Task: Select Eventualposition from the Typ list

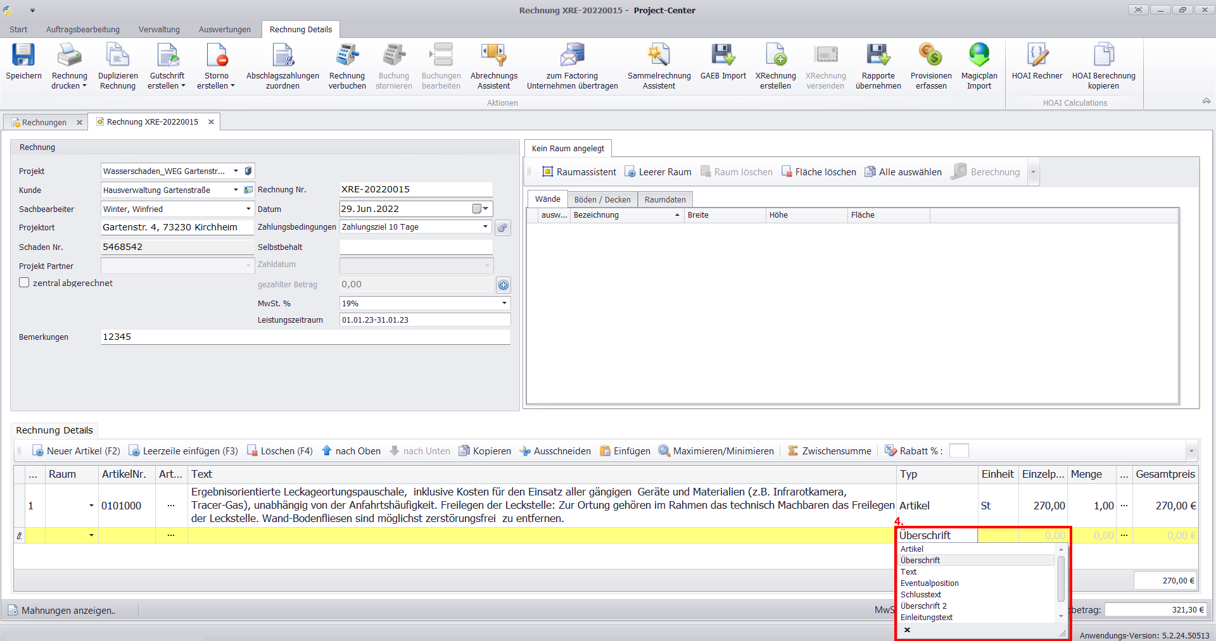Action: click(x=929, y=583)
